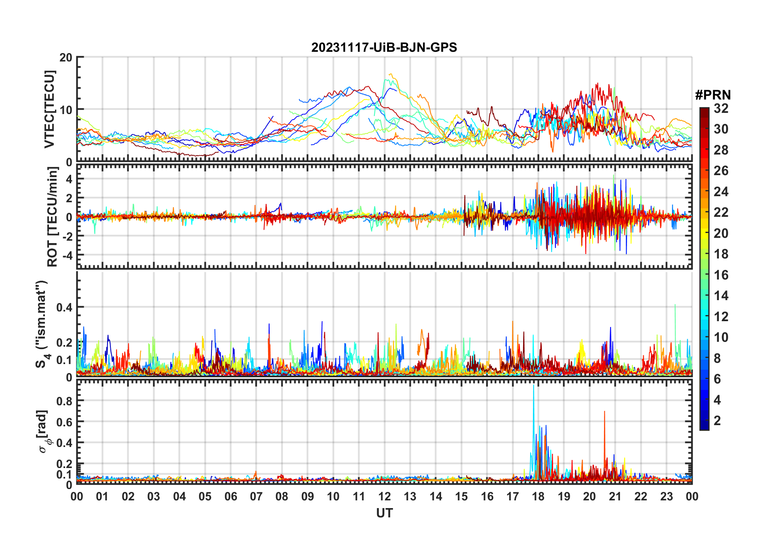Click the "0.4" tick on the S4 axis

[x=64, y=307]
